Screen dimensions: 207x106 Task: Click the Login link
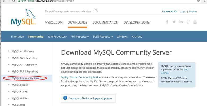pos(183,11)
